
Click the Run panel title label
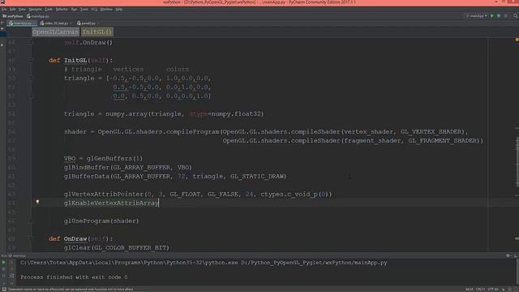(13, 255)
